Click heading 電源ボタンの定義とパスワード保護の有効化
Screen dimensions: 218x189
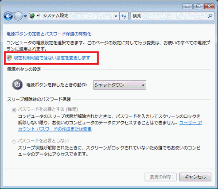(49, 34)
